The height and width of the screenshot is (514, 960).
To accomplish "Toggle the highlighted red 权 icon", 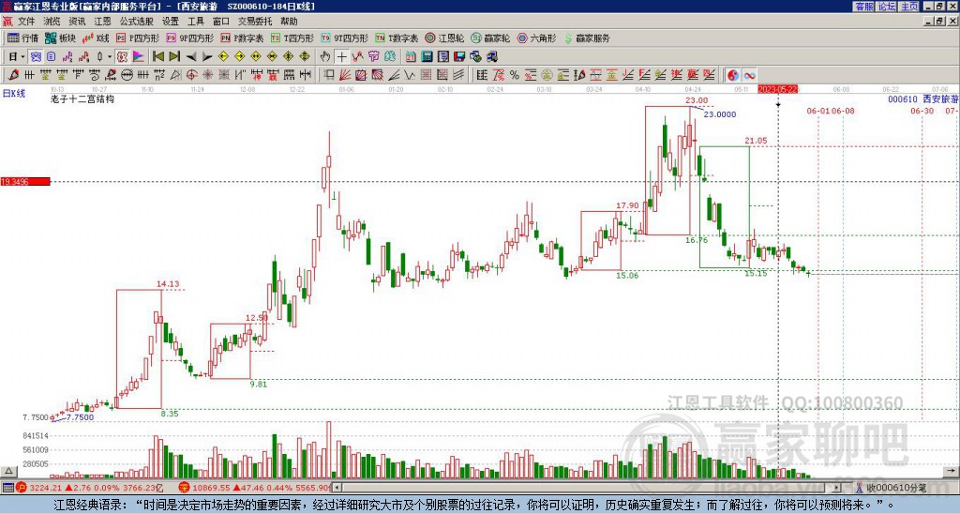I will coord(122,56).
